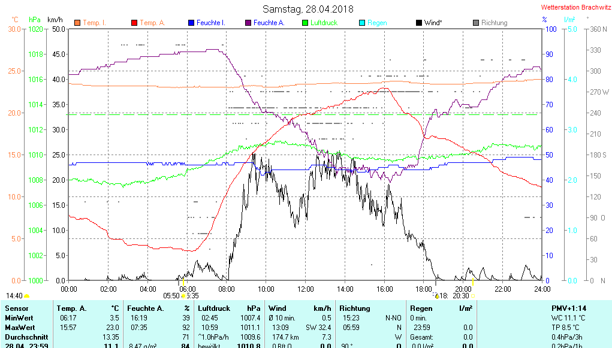Click the green Luftdruck legend square
Screen dimensions: 612x348
point(305,23)
